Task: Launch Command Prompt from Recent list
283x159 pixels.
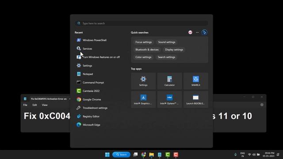Action: click(x=90, y=83)
